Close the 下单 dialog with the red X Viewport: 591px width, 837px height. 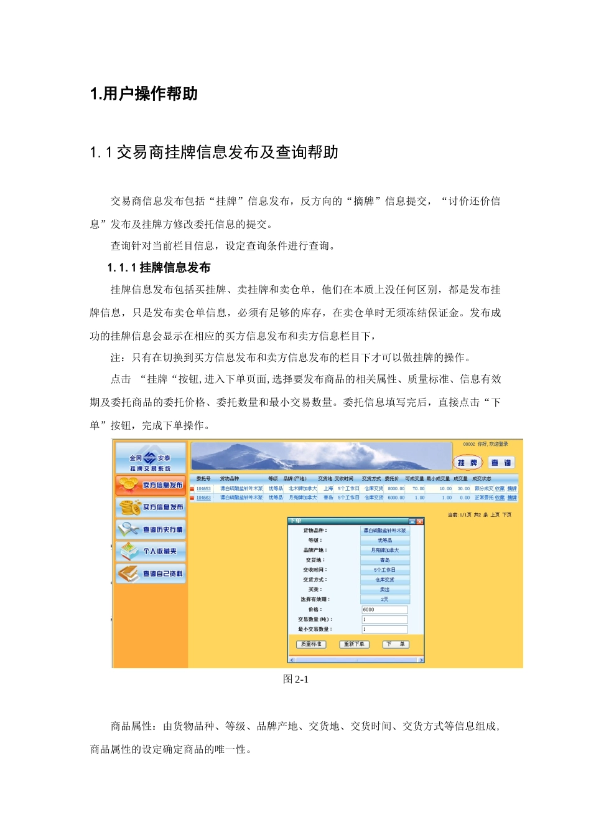pyautogui.click(x=420, y=521)
